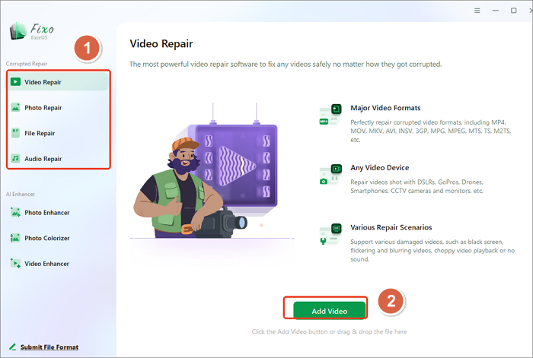The height and width of the screenshot is (358, 533).
Task: Click the DSLRs, GoPros, Drones description
Action: click(417, 186)
